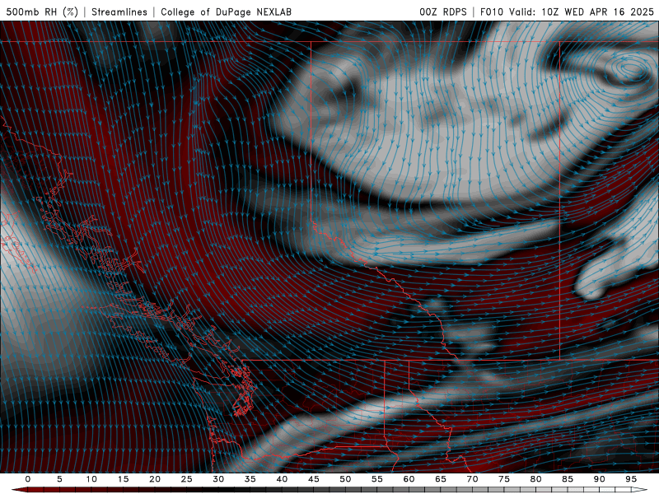The image size is (659, 494).
Task: Click the "90" label on the color scale
Action: [599, 479]
